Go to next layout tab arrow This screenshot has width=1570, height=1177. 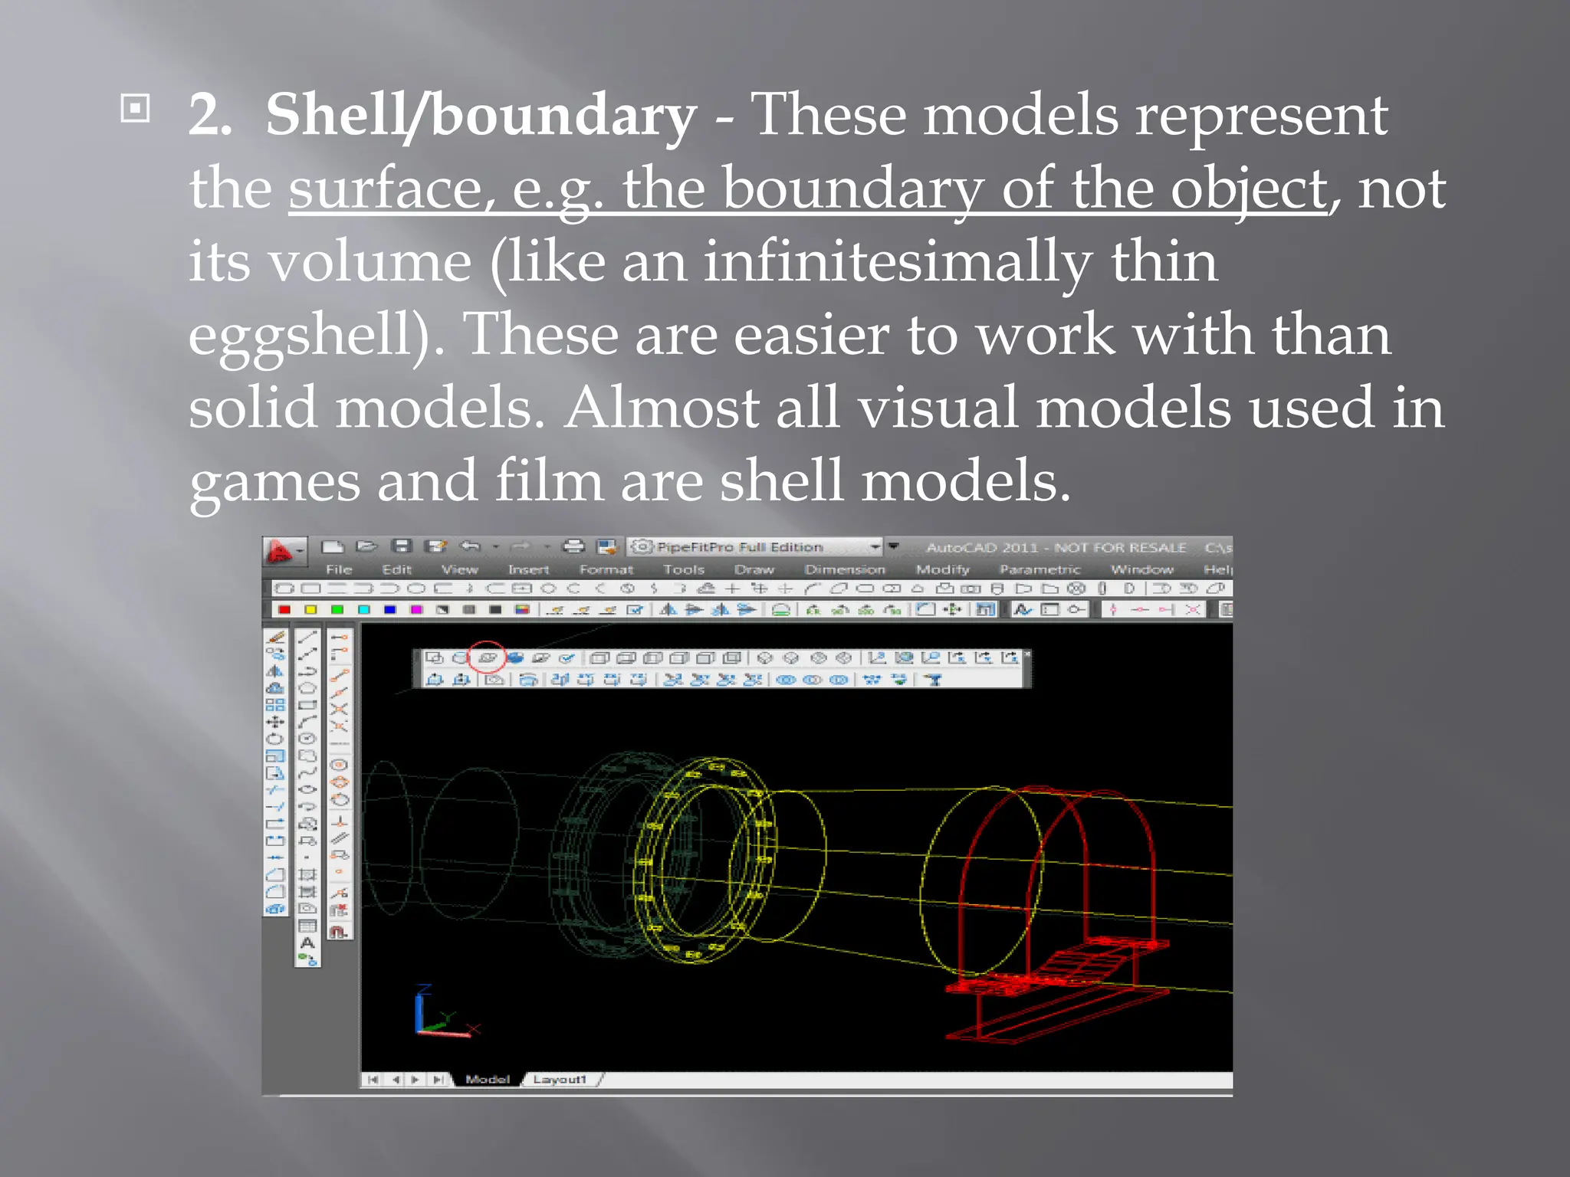click(x=416, y=1080)
